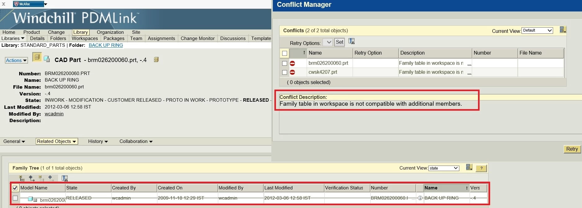Sort Family Tree by State column
This screenshot has height=208, width=582.
(x=88, y=188)
